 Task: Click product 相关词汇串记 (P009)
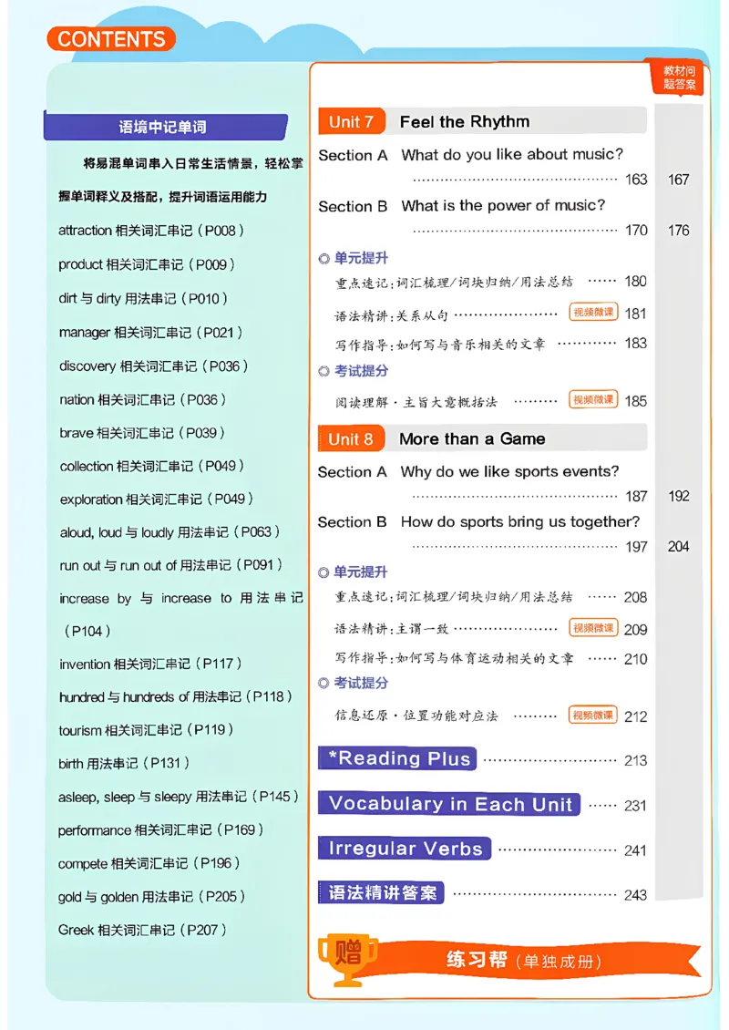tap(147, 264)
